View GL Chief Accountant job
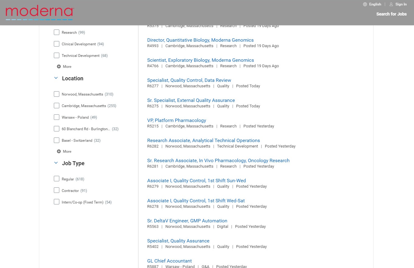414x268 pixels. pos(169,261)
